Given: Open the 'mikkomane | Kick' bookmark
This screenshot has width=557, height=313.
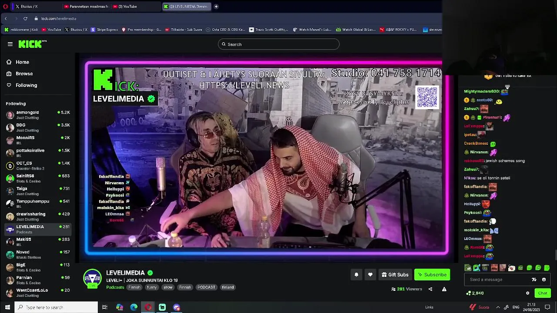Looking at the screenshot, I should 21,30.
